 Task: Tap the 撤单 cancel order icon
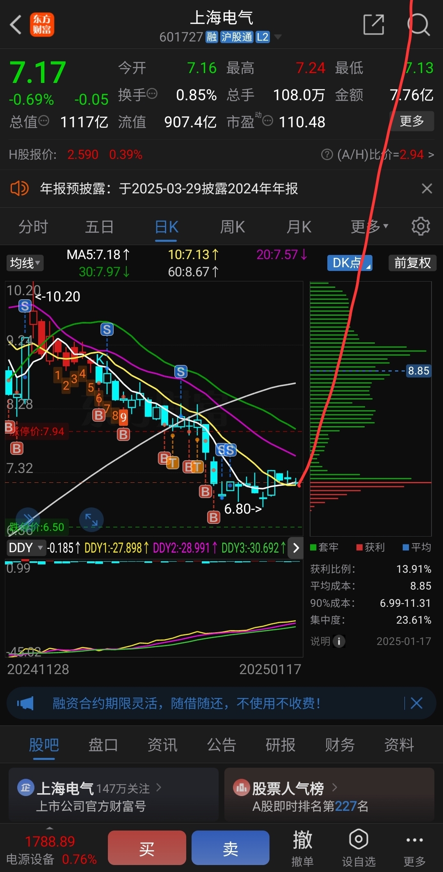point(302,848)
